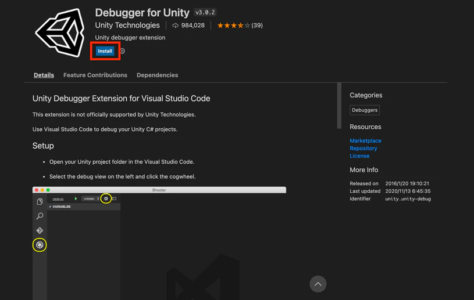This screenshot has height=300, width=474.
Task: Open the Details tab
Action: [44, 75]
